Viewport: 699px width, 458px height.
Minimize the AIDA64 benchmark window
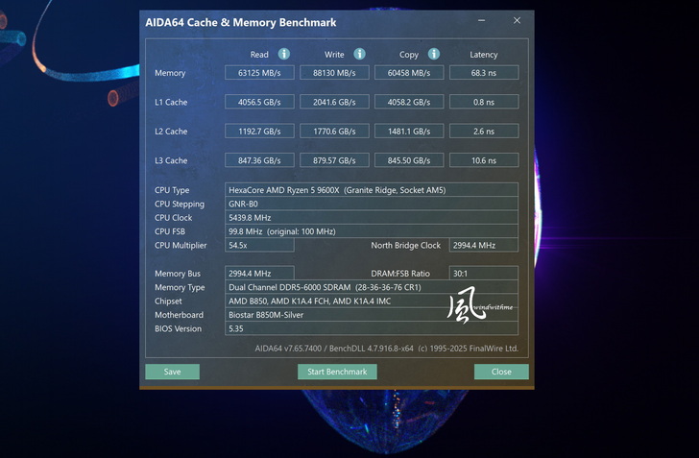coord(481,20)
